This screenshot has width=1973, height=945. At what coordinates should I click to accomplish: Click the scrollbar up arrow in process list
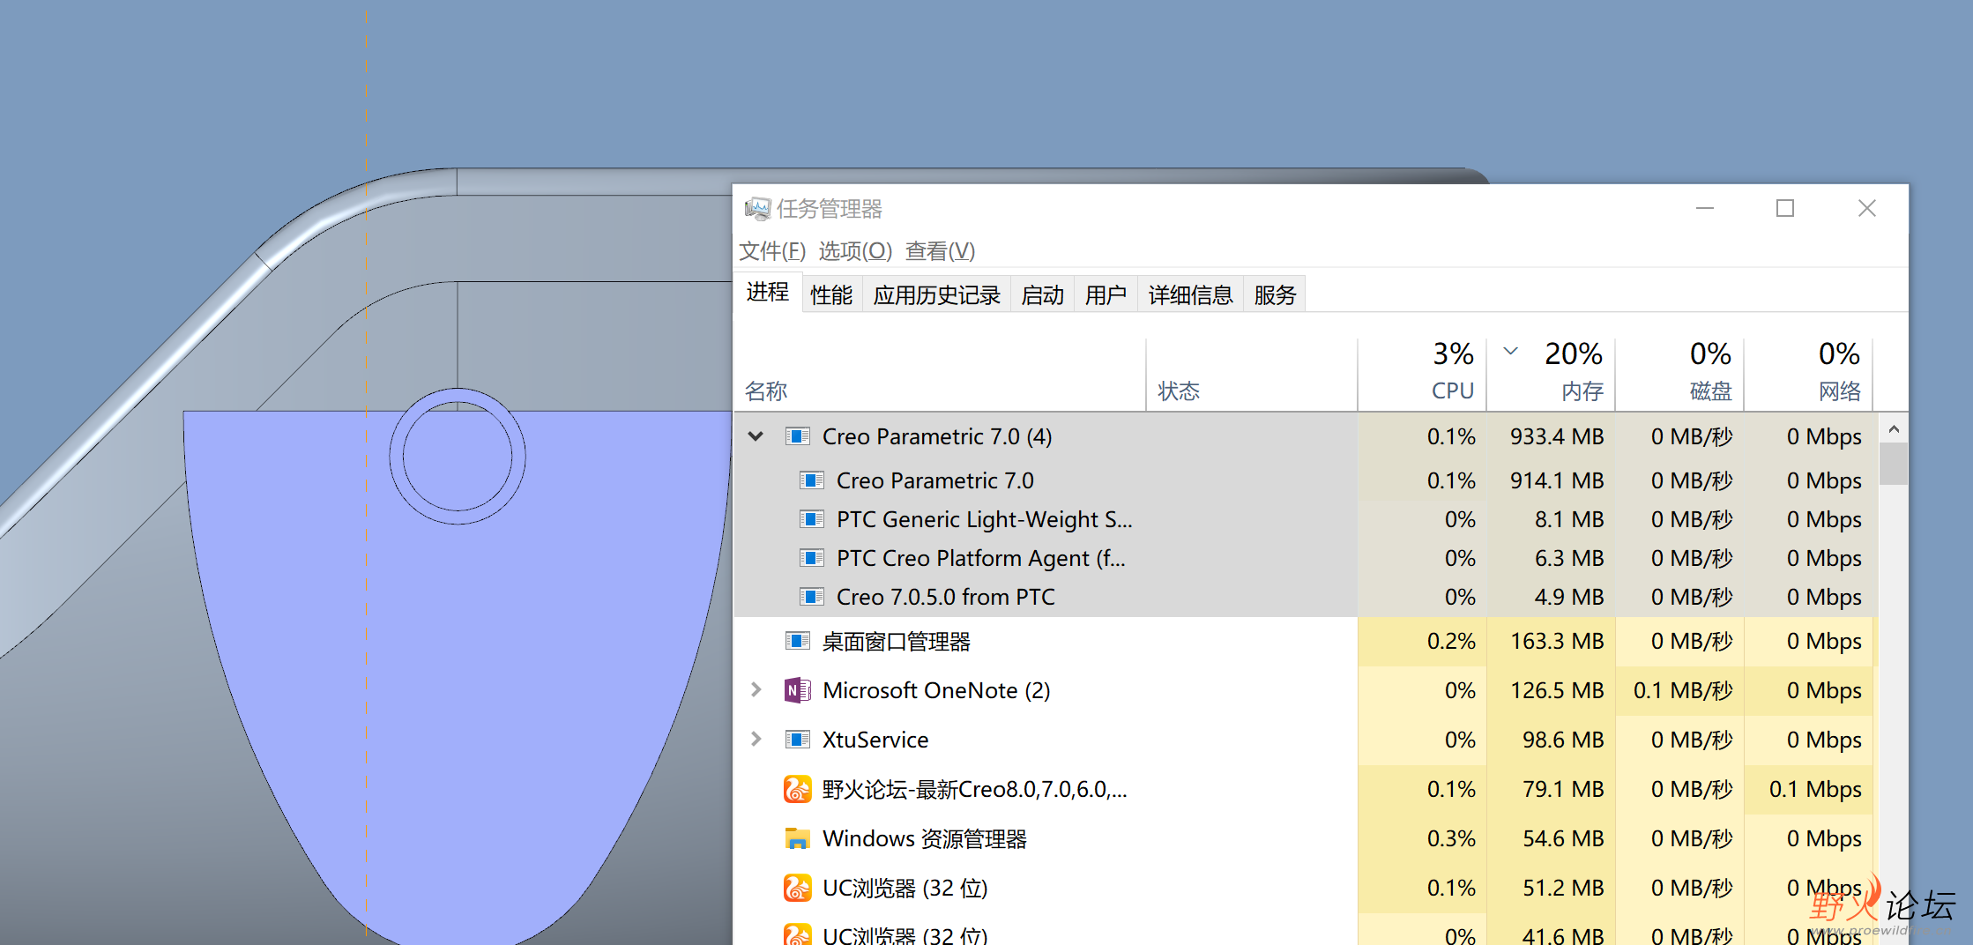[x=1894, y=429]
